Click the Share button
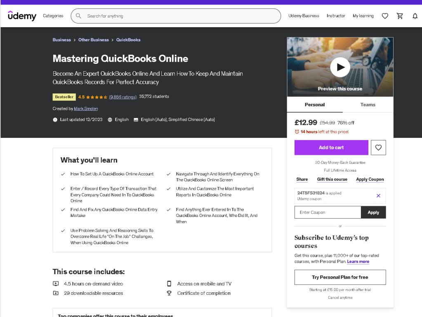 (302, 179)
